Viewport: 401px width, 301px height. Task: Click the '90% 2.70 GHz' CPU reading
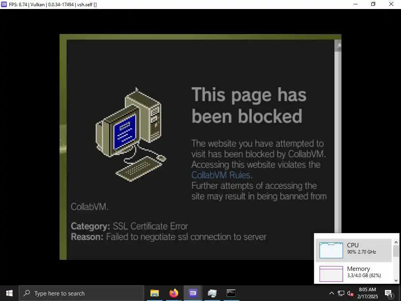361,252
